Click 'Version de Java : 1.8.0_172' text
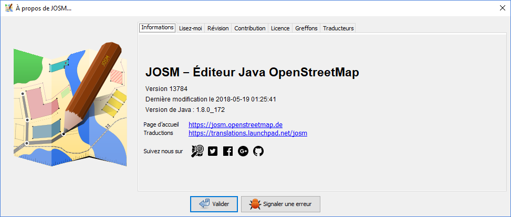Screen dimensions: 511x217 tap(185, 110)
